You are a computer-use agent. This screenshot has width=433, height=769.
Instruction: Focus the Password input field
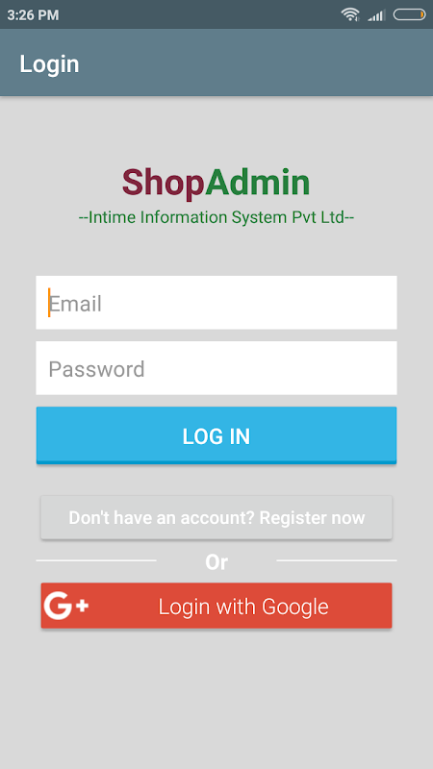point(216,368)
